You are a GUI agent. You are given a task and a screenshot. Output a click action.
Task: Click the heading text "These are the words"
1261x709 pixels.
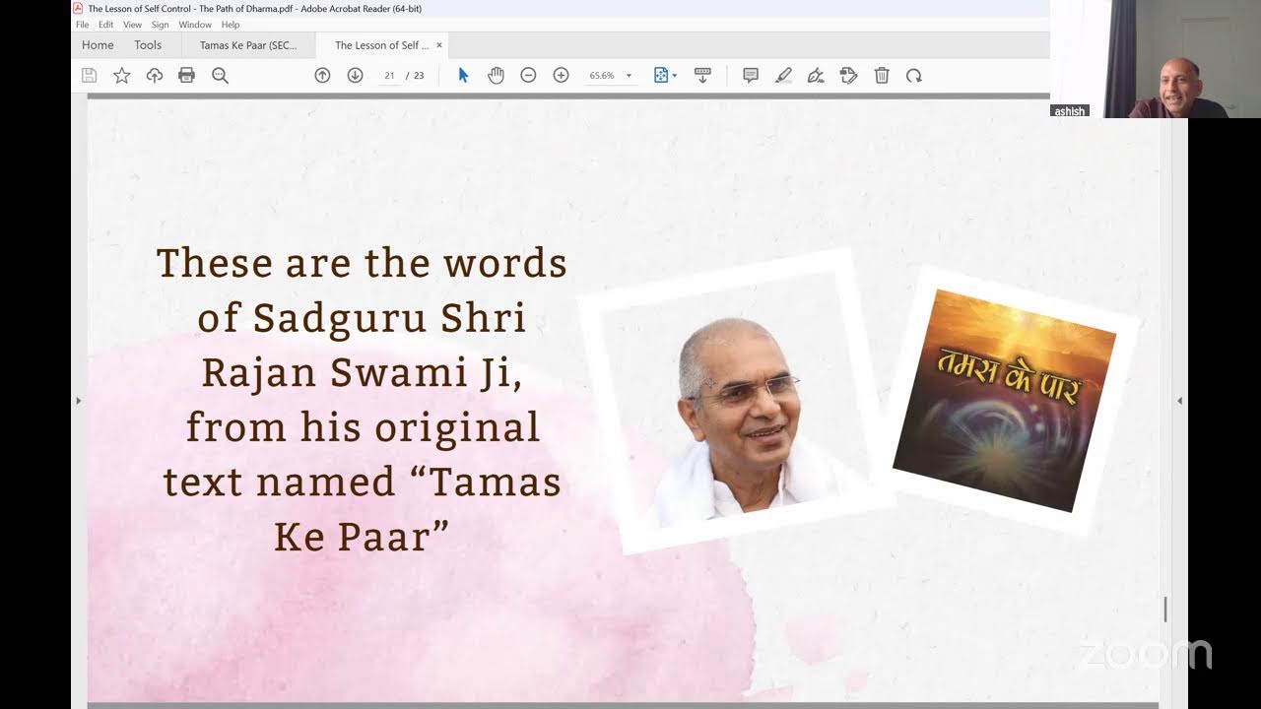click(362, 263)
